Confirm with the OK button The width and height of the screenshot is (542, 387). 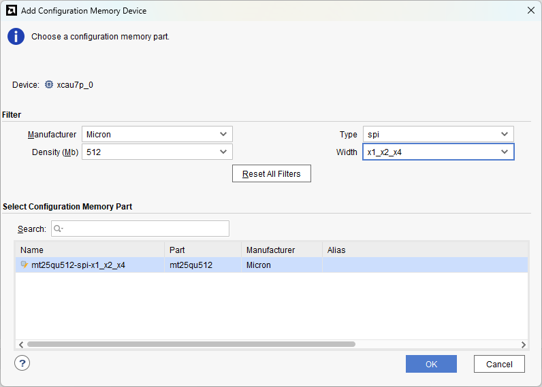431,364
